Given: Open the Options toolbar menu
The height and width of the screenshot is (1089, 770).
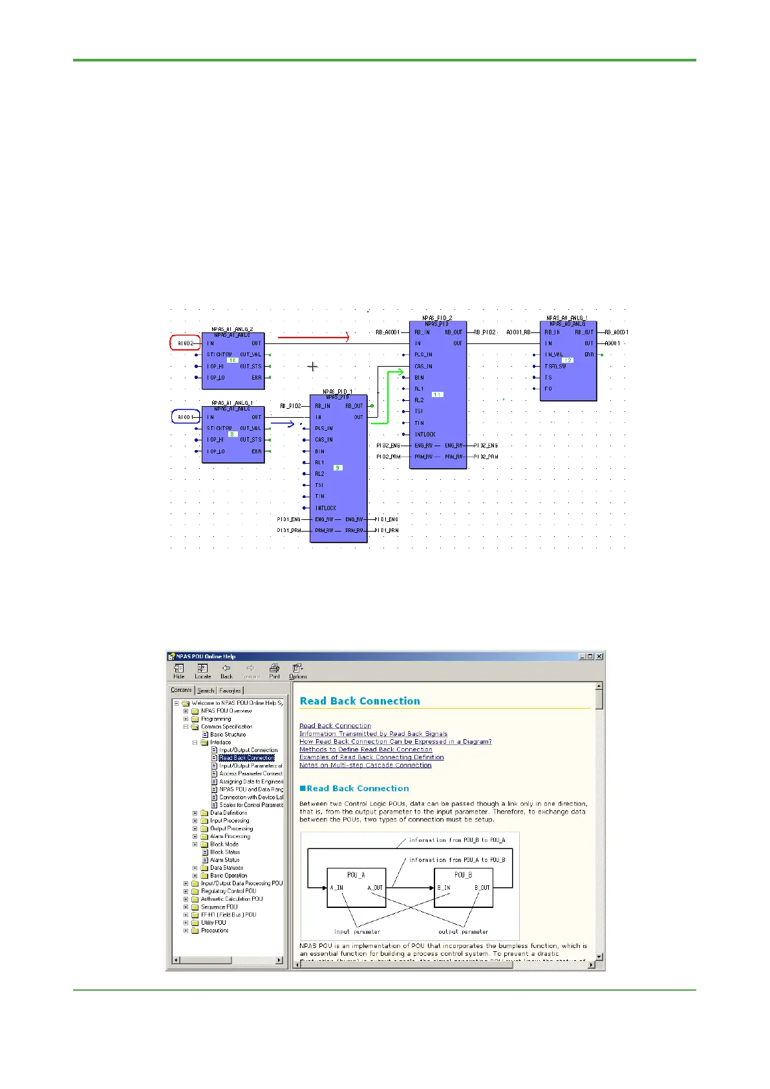Looking at the screenshot, I should pyautogui.click(x=298, y=671).
